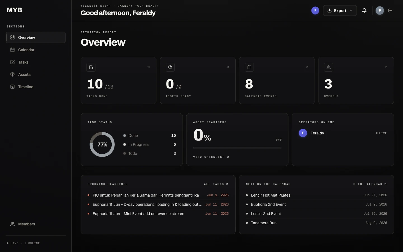Click the Calendar Events card calendar icon
The image size is (403, 252).
[249, 67]
